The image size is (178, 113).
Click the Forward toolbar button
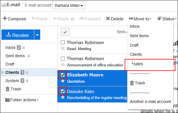[x=90, y=19]
